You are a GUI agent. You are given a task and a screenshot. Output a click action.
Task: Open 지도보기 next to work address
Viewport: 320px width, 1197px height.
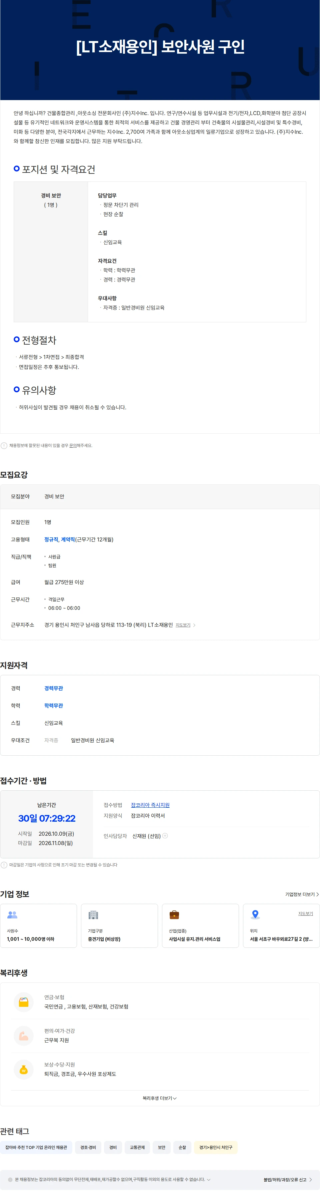click(185, 625)
